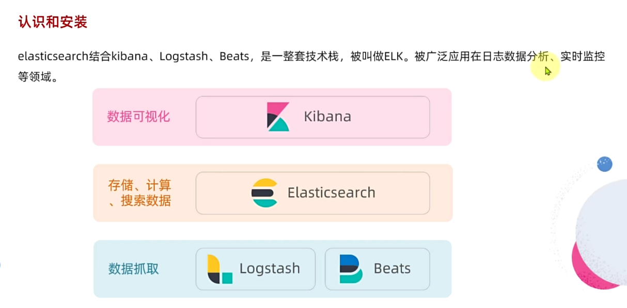Click the 数据可视化 label

coord(138,117)
